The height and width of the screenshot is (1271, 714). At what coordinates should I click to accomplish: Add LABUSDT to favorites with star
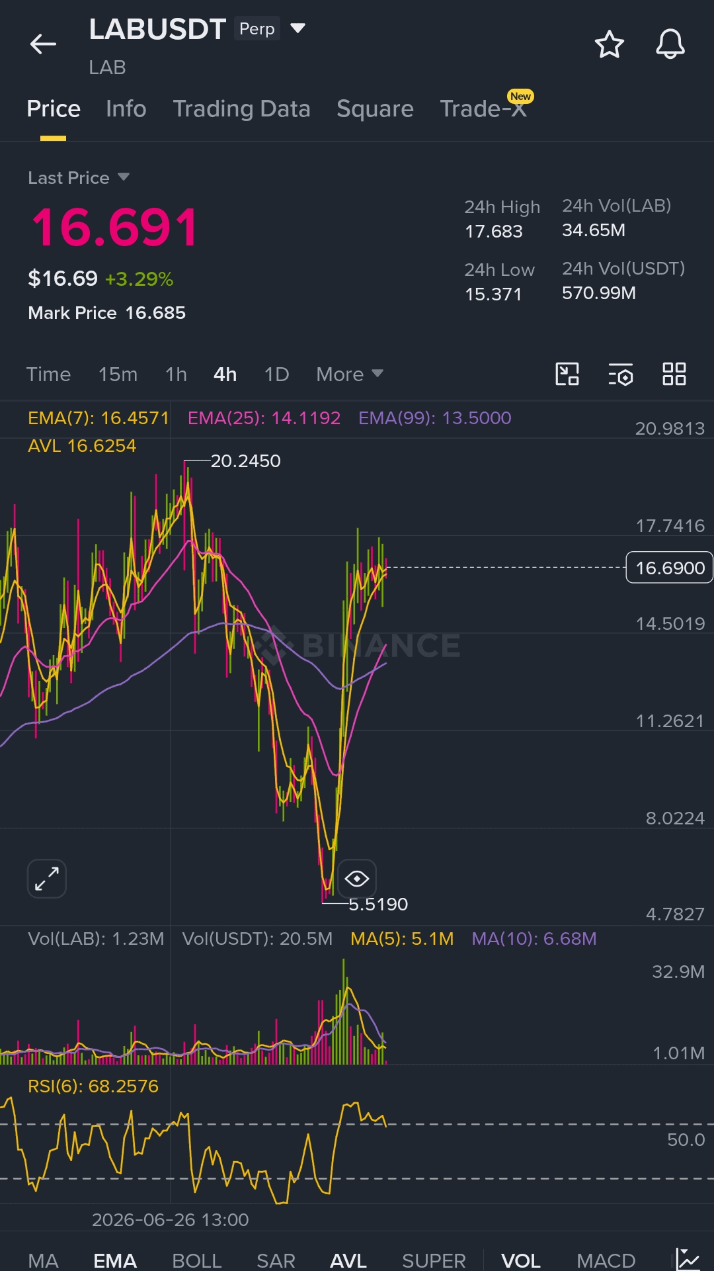pyautogui.click(x=609, y=44)
